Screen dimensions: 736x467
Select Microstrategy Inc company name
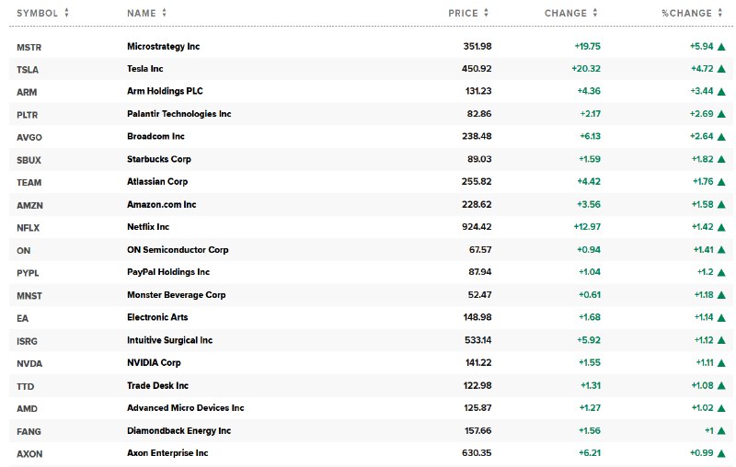pos(164,46)
